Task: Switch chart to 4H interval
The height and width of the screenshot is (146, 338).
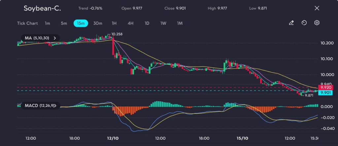Action: 130,23
